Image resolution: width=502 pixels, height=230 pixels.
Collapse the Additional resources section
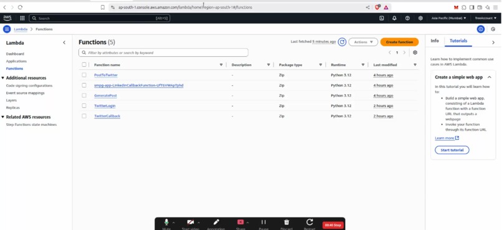[x=3, y=78]
